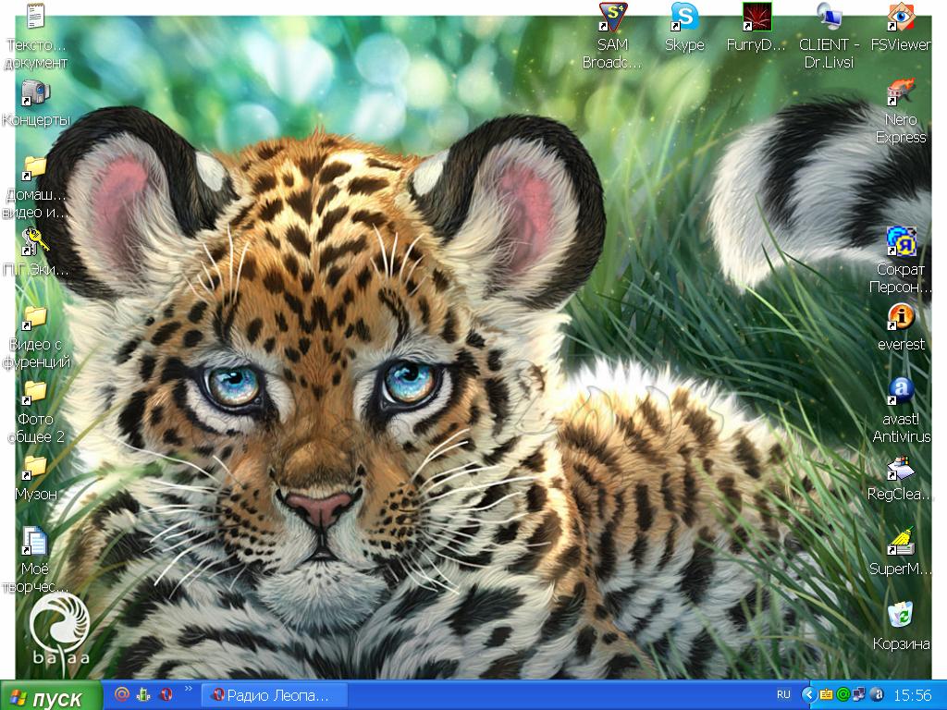Viewport: 947px width, 710px height.
Task: Click the Mail.Ru Agent Quick Launch icon
Action: pos(121,694)
